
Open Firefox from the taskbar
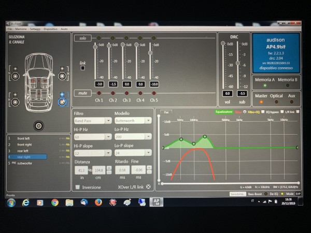pos(98,202)
